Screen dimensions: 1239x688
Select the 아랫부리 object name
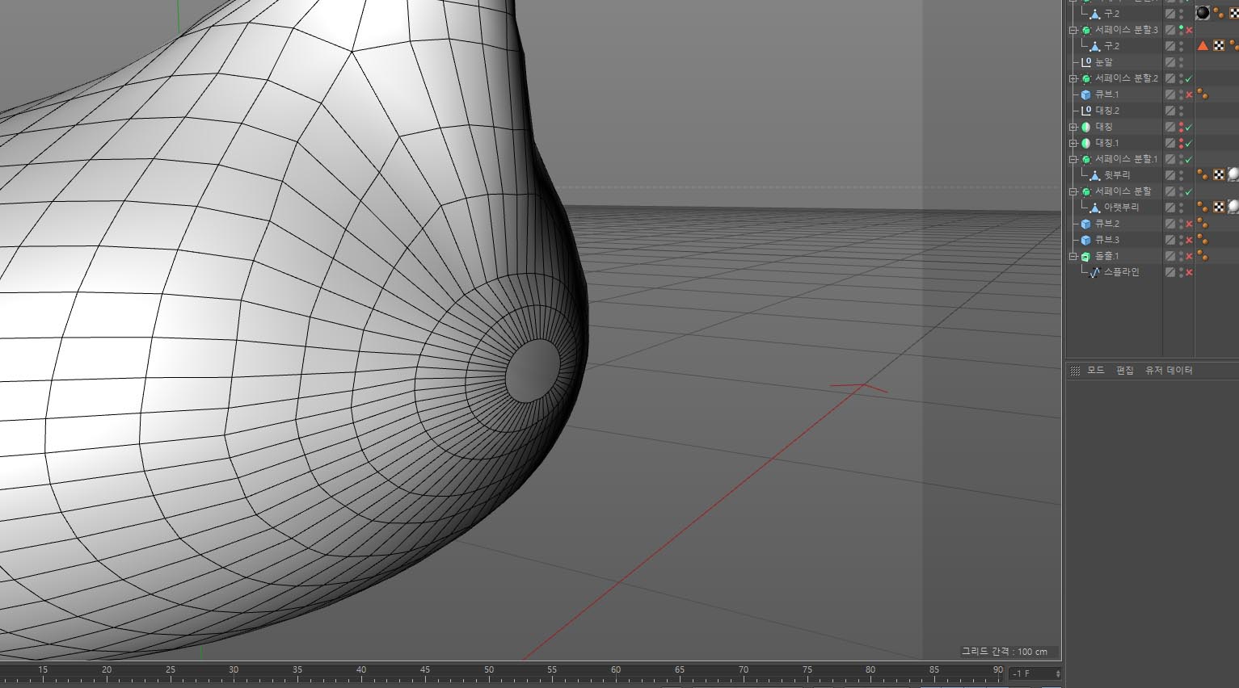1121,208
